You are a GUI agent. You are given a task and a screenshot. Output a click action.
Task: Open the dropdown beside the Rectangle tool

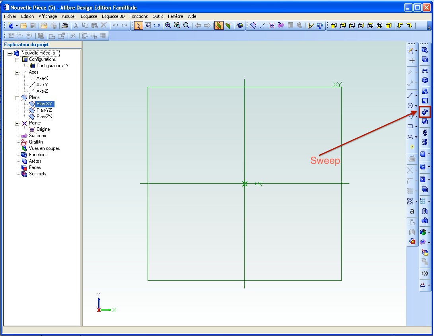416,126
